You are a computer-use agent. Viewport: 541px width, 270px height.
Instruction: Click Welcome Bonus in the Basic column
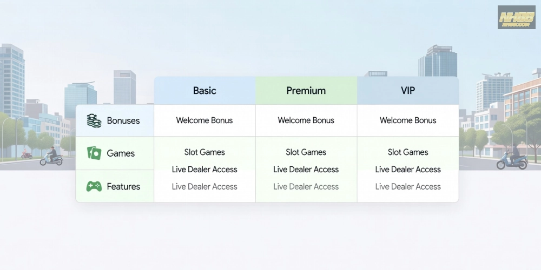[x=204, y=120]
